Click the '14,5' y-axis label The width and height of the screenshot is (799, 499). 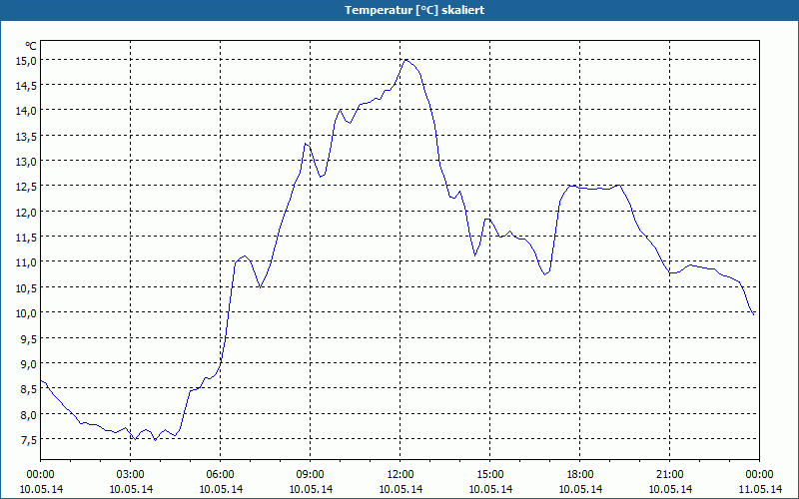[27, 86]
